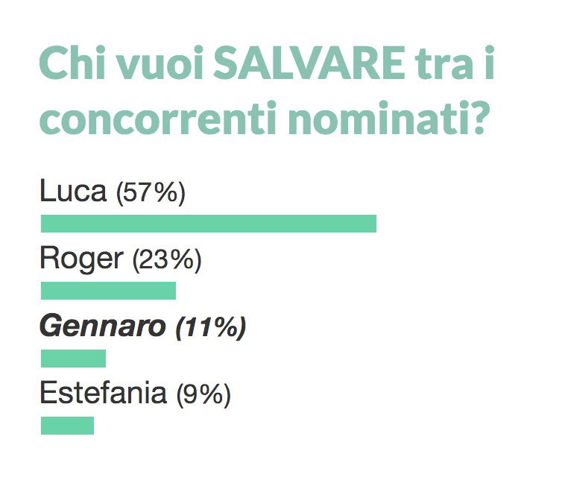Click the word SALVARE in the heading
The width and height of the screenshot is (568, 489).
point(309,63)
